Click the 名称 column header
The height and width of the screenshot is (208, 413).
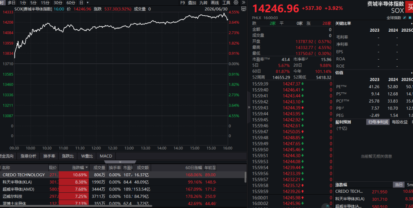tap(6, 168)
